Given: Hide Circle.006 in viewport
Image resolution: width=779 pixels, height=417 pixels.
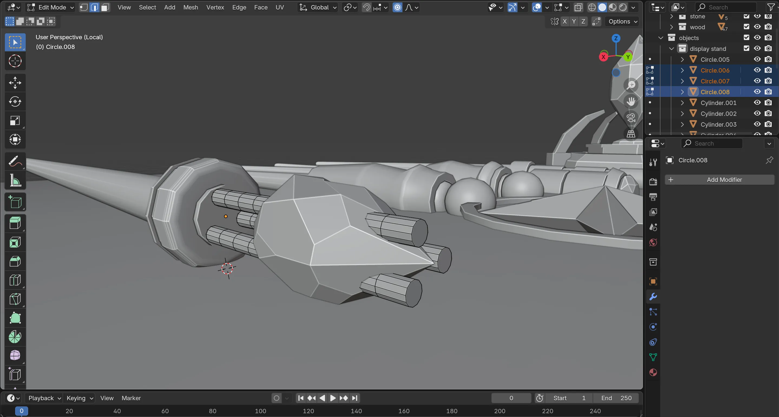Looking at the screenshot, I should point(757,70).
